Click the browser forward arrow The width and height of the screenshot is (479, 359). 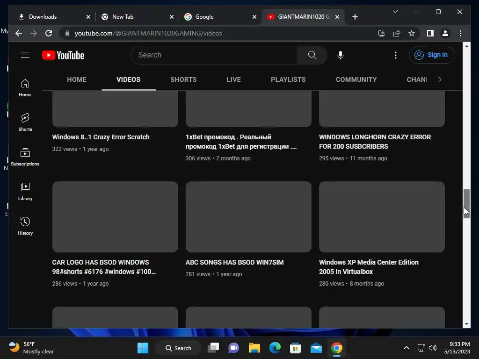34,33
